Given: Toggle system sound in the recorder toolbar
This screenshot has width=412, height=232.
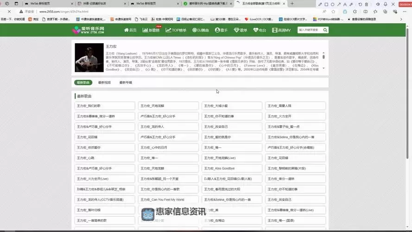Looking at the screenshot, I should [378, 4].
